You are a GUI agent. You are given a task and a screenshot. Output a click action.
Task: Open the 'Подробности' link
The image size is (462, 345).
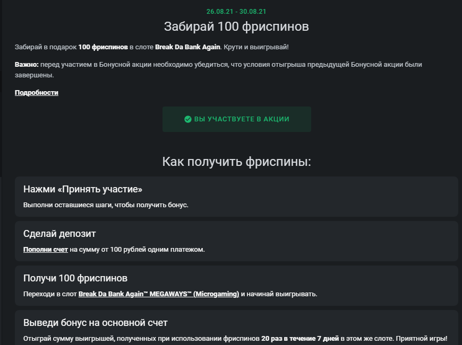click(x=37, y=93)
